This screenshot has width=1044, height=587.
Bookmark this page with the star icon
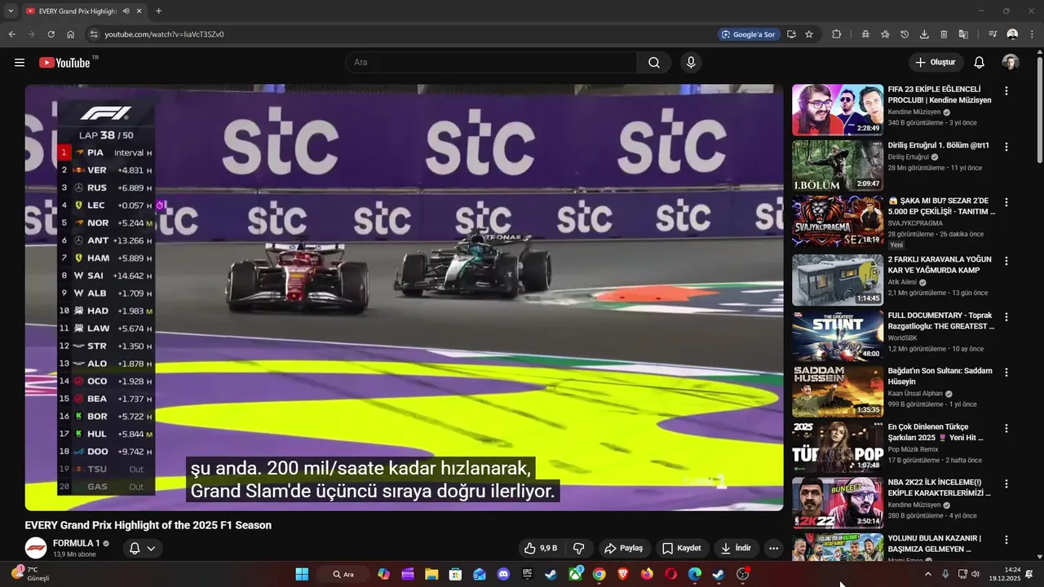(809, 34)
